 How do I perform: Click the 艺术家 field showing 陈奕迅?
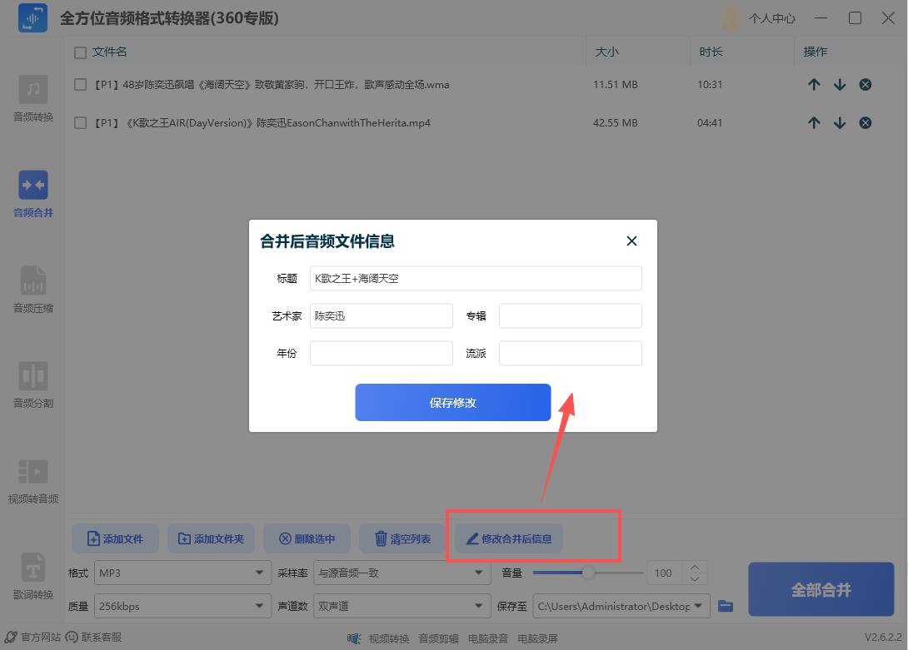tap(381, 315)
